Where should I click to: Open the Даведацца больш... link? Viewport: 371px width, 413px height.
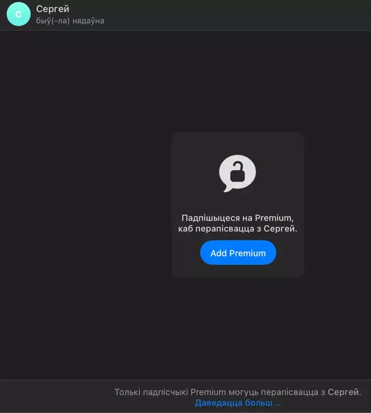pos(237,403)
